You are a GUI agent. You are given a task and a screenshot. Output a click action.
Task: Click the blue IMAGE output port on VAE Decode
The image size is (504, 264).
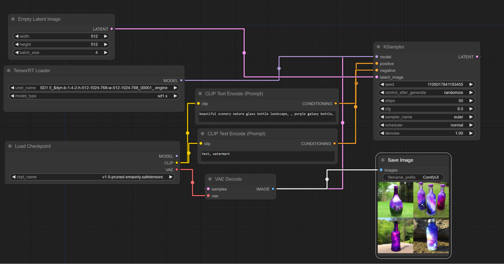click(x=273, y=189)
